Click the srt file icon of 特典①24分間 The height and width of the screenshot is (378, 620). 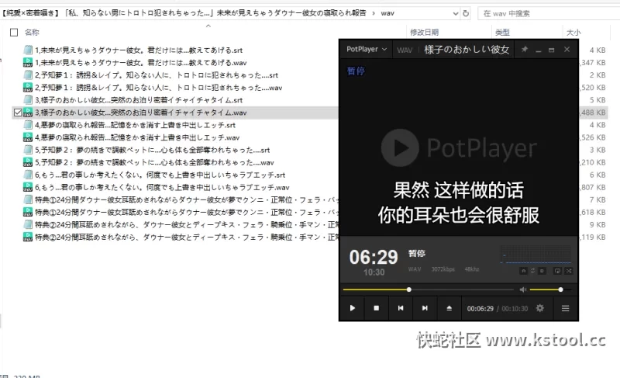coord(28,199)
